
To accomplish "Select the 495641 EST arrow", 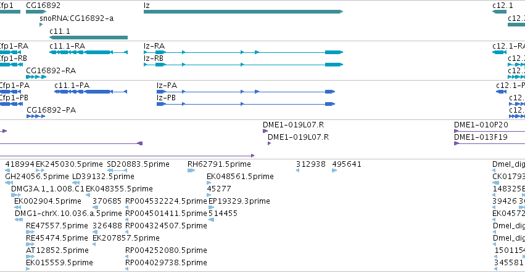I will (x=334, y=170).
